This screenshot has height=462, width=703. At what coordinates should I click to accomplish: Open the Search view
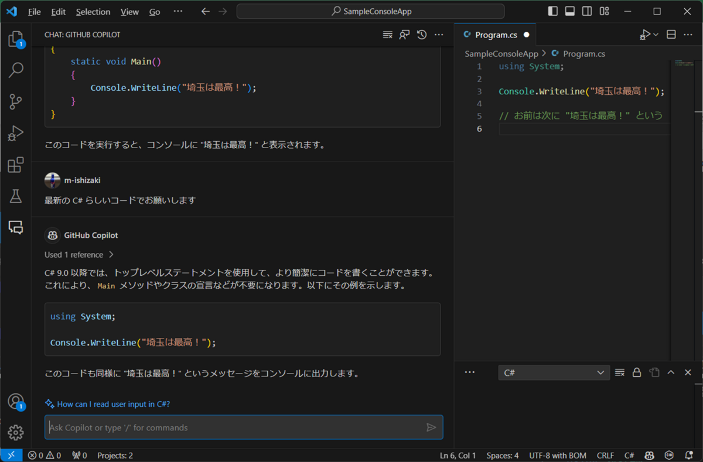click(16, 70)
